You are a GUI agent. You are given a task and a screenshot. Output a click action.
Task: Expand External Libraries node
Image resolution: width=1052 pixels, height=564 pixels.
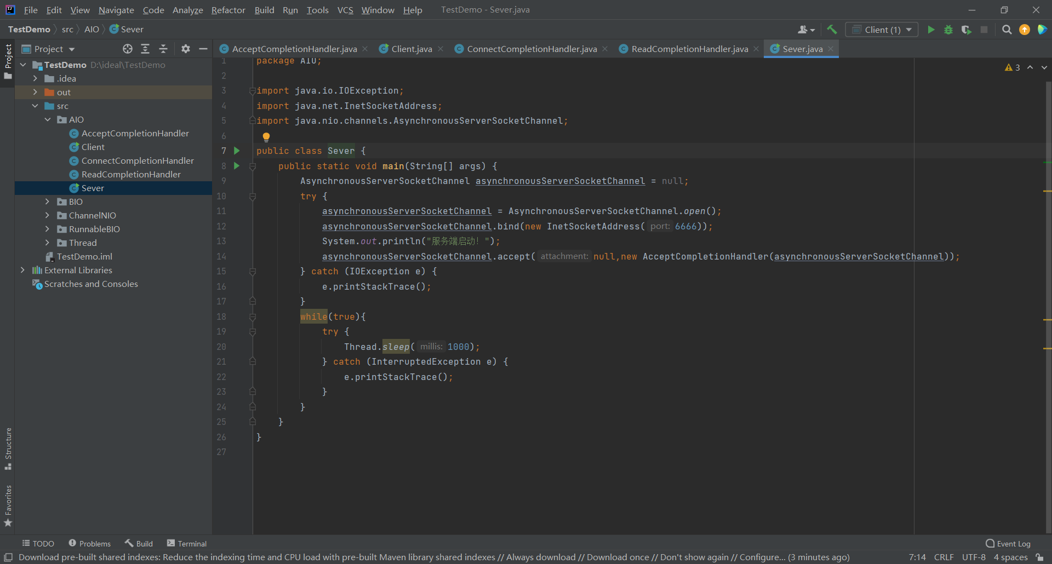point(22,270)
